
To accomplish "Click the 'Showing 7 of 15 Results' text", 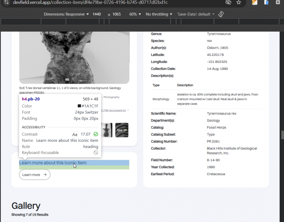I will pos(30,215).
